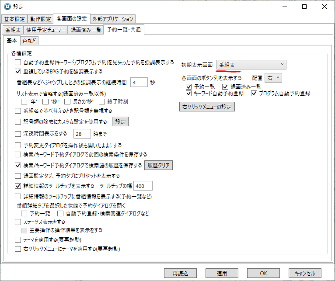Image resolution: width=335 pixels, height=281 pixels.
Task: Confirm with the OK button
Action: [x=263, y=273]
